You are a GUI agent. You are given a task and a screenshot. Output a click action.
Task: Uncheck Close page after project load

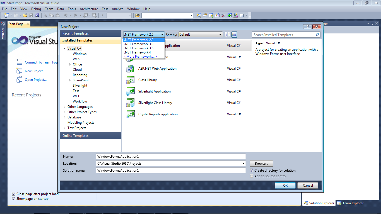[x=14, y=194]
